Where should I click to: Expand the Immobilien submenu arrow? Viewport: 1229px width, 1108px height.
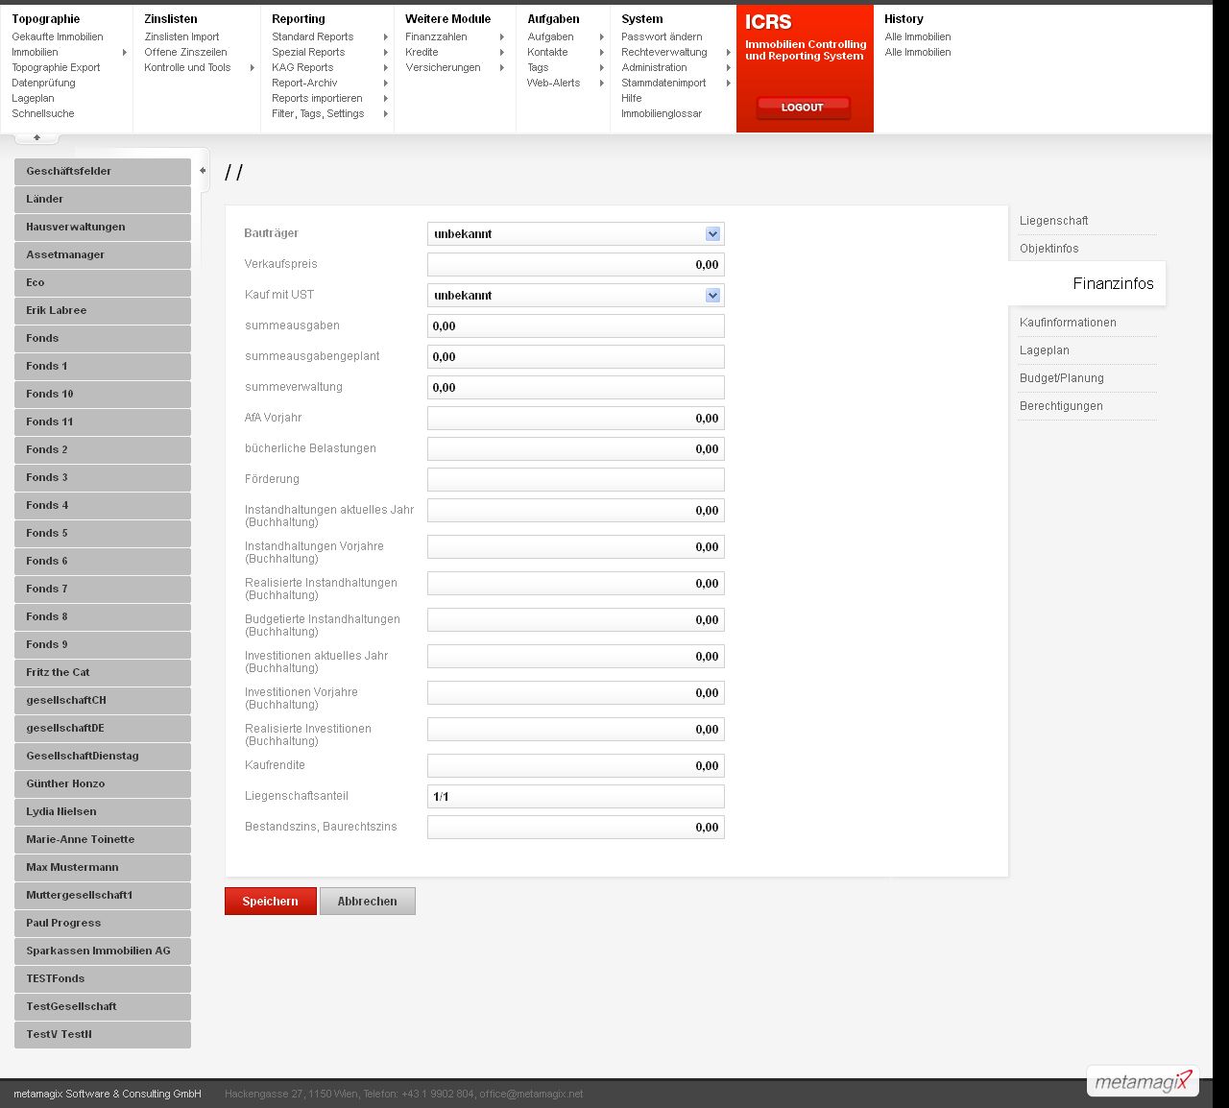click(125, 53)
